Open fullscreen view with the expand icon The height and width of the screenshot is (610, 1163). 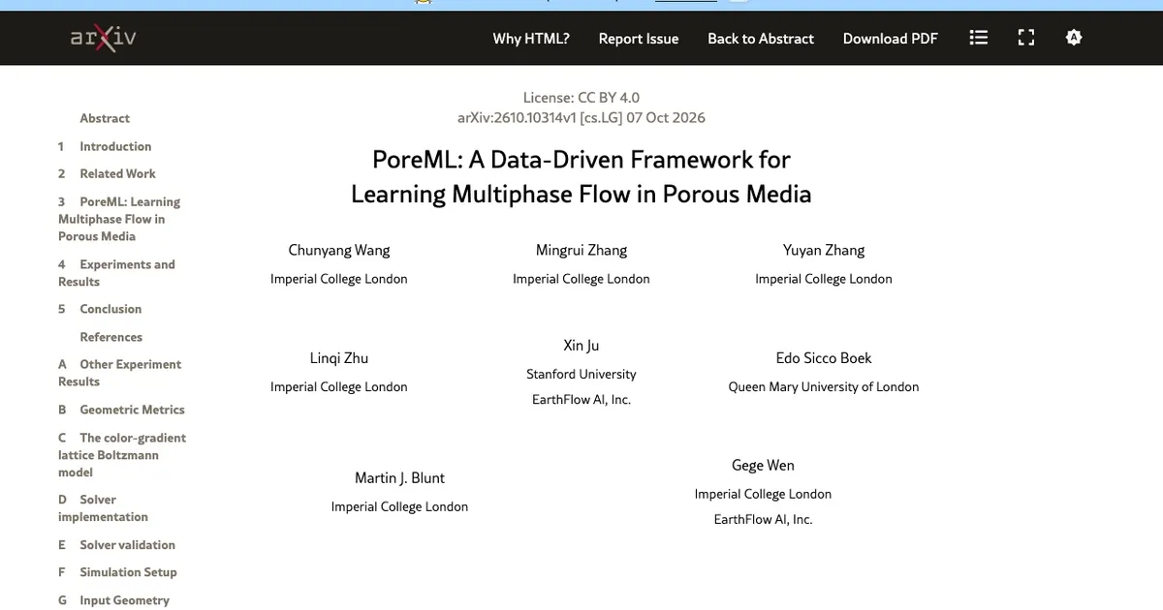click(1026, 38)
